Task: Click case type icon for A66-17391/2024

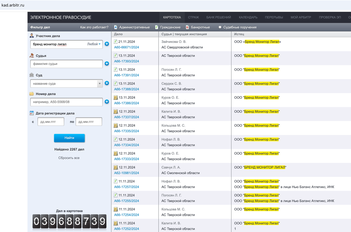Action: (x=116, y=70)
